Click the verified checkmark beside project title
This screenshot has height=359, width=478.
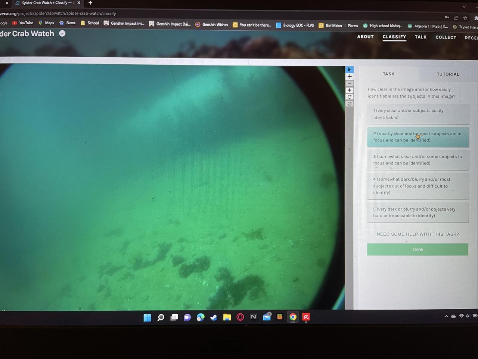click(x=62, y=34)
